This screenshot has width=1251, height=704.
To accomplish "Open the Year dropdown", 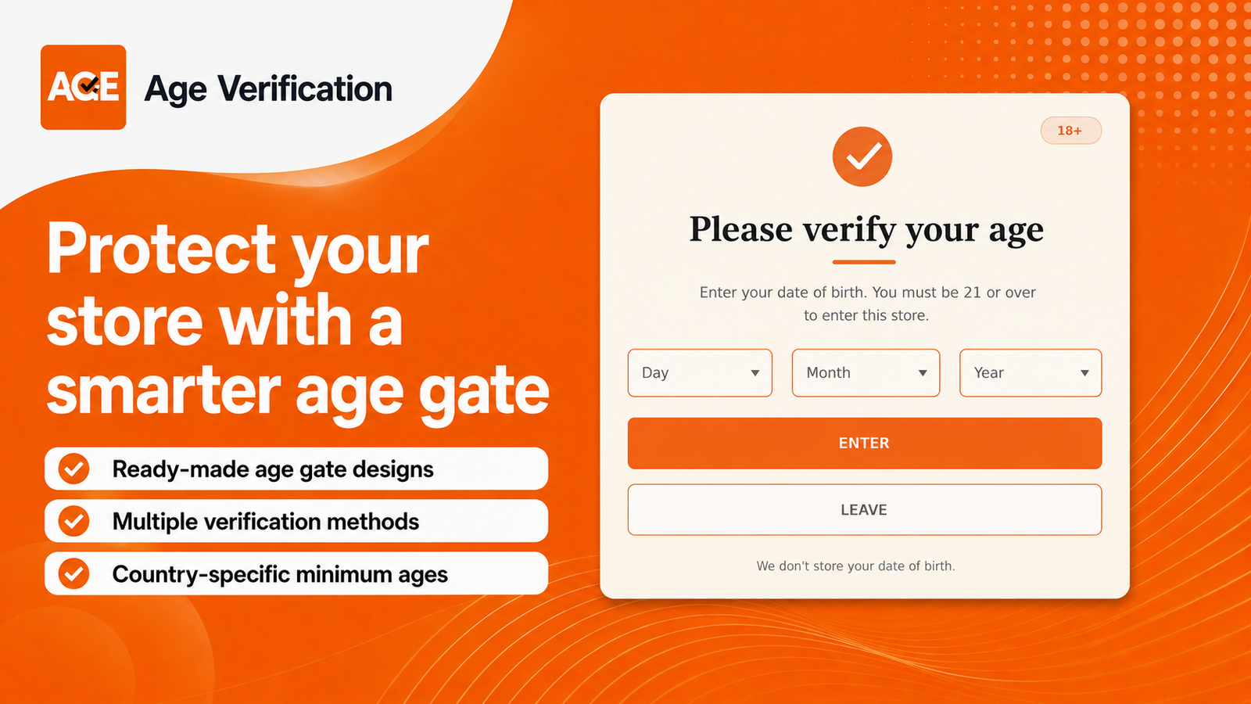I will point(1031,373).
